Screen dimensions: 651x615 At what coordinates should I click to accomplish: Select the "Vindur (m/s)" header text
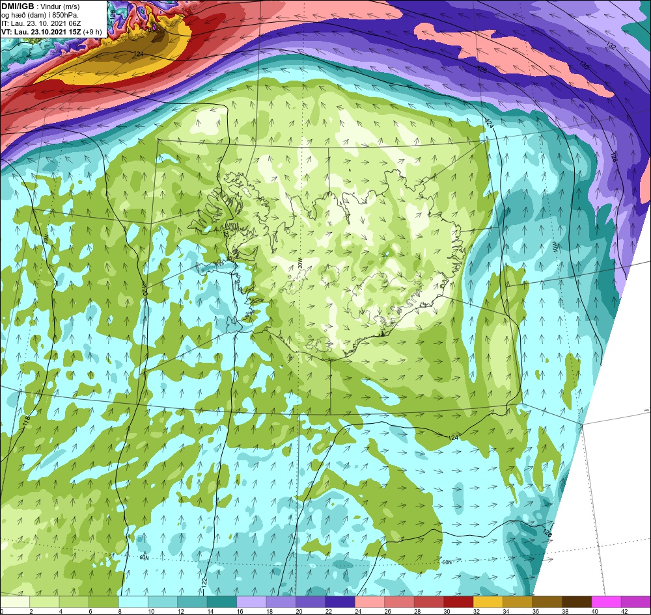click(x=61, y=7)
